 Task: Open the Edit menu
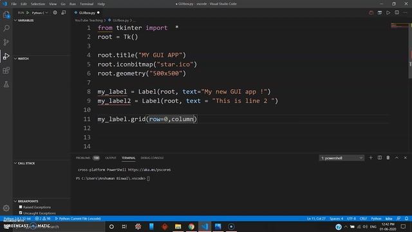[x=24, y=4]
